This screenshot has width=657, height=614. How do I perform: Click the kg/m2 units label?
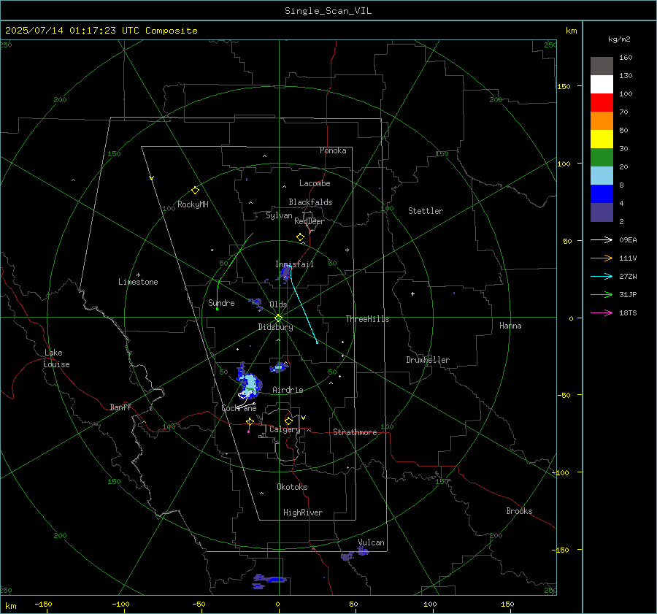(619, 39)
